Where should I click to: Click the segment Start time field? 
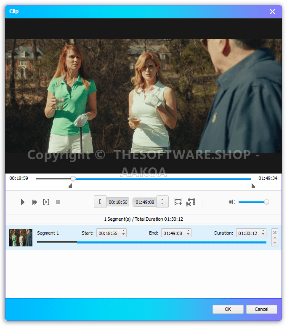pyautogui.click(x=109, y=233)
